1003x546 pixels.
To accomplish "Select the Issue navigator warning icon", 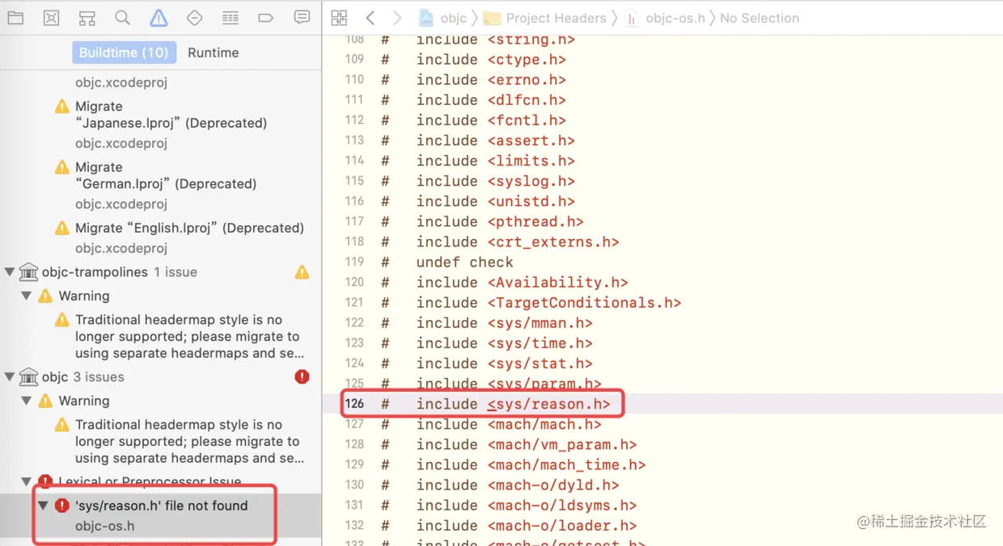I will pos(159,18).
